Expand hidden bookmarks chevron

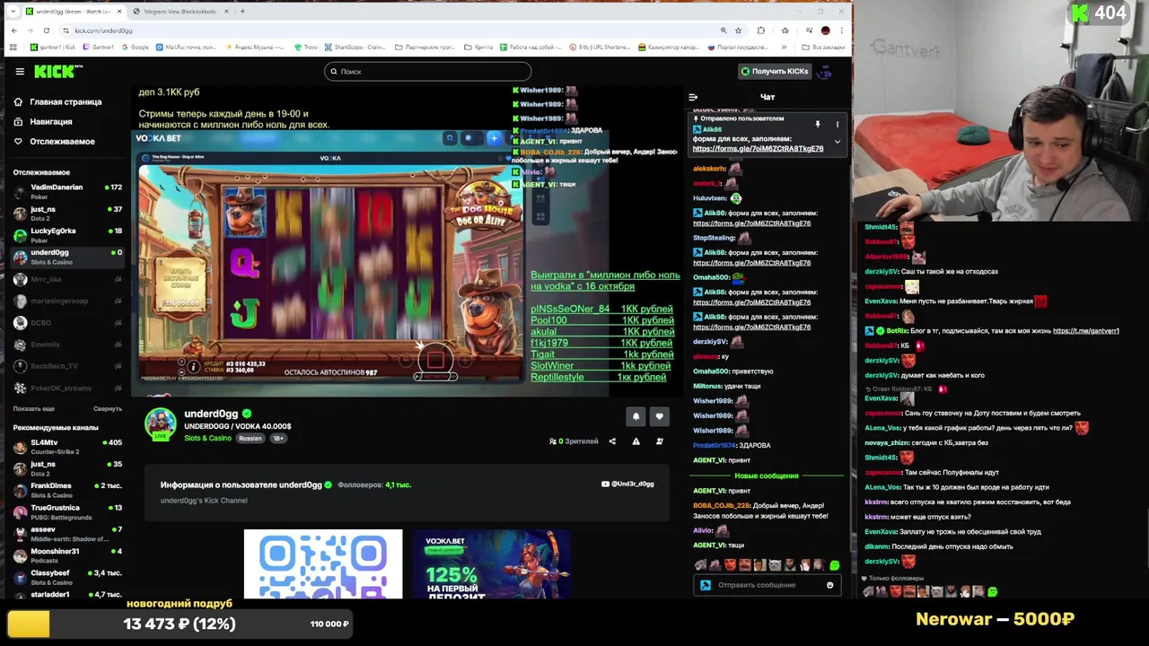784,47
